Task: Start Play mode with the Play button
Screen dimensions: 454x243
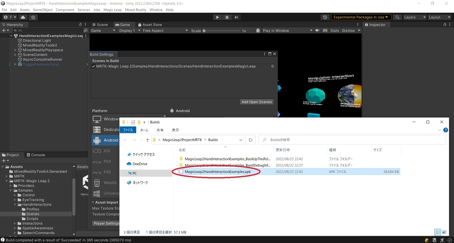Action: click(217, 17)
